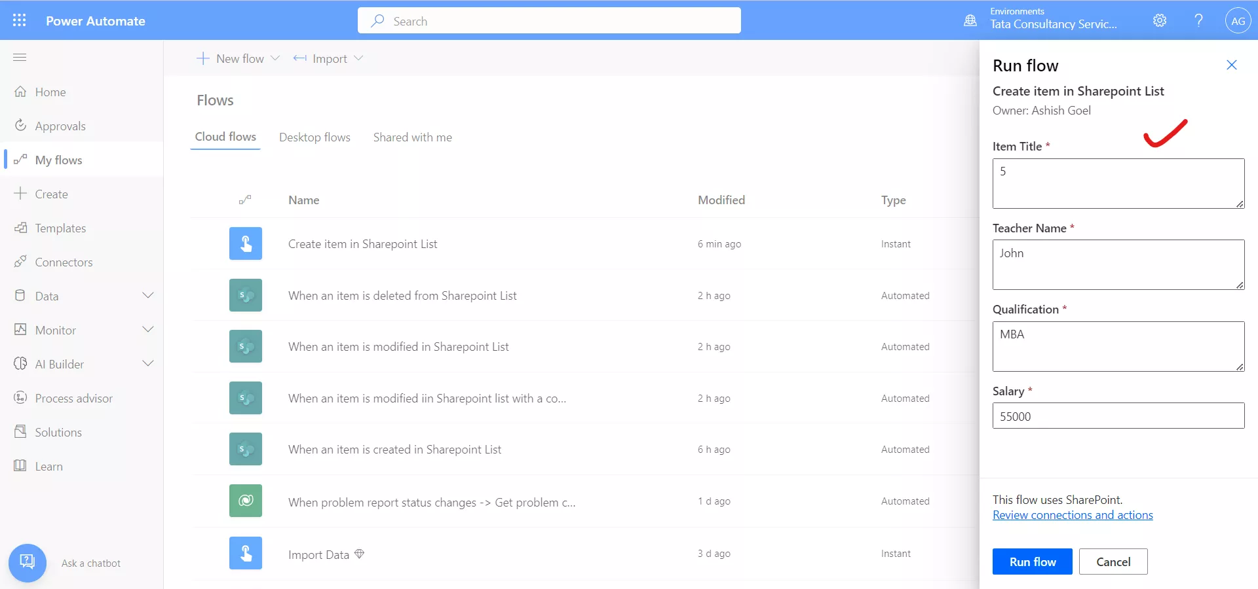Click the Approvals icon in sidebar

click(21, 125)
